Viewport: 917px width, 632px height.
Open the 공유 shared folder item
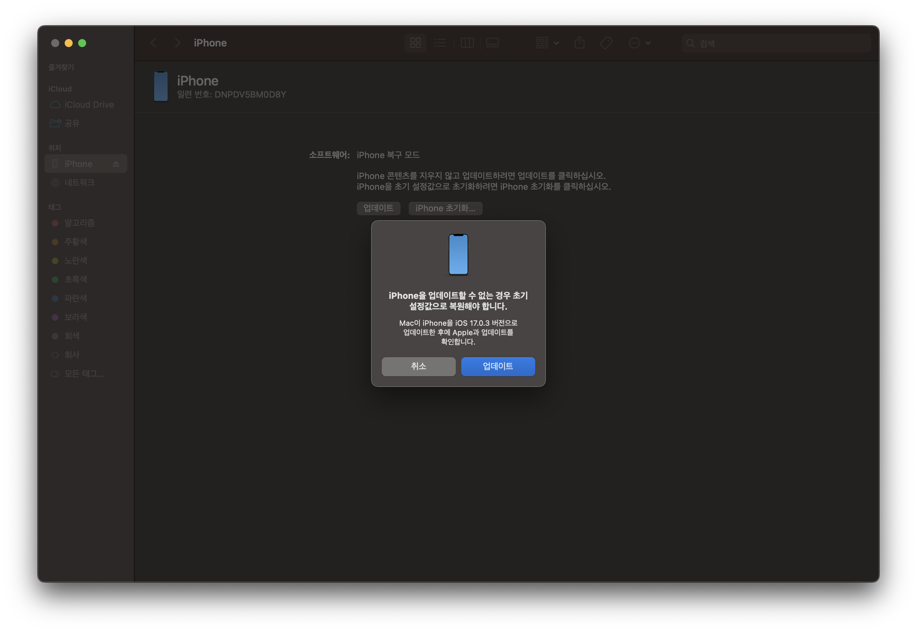[x=72, y=123]
